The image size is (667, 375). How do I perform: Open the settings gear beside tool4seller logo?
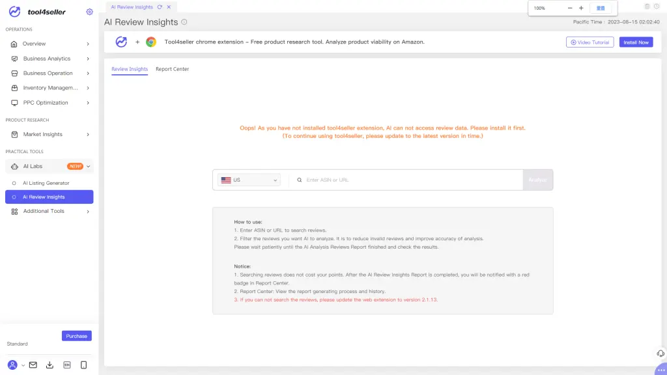(90, 12)
